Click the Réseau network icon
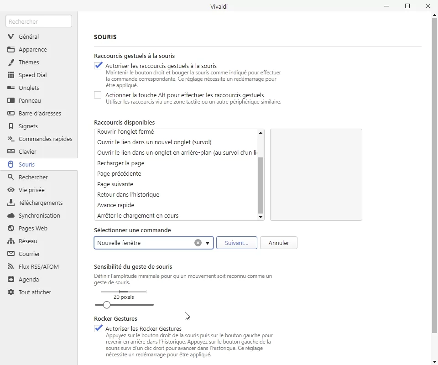 10,241
